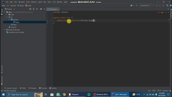Click the Run button
The width and height of the screenshot is (172, 97).
[x=153, y=5]
